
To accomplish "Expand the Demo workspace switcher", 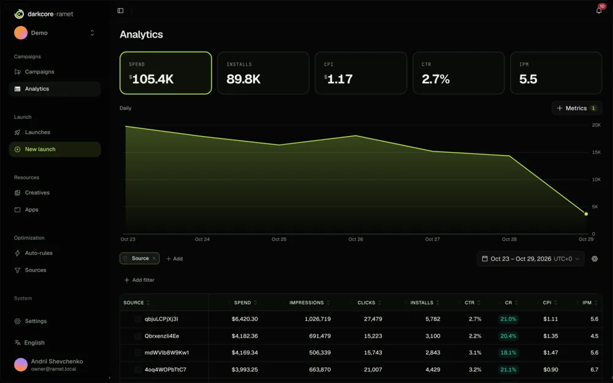I will pyautogui.click(x=93, y=33).
